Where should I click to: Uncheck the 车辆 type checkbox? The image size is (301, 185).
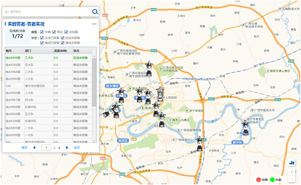pos(42,32)
